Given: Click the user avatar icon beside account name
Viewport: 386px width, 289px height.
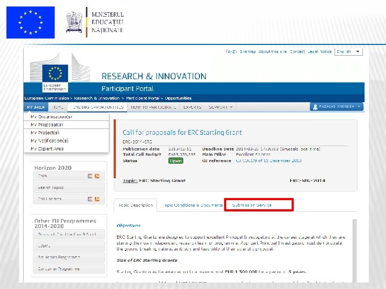Looking at the screenshot, I should (x=315, y=107).
